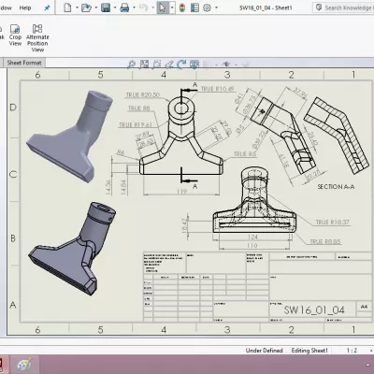Viewport: 374px width, 374px height.
Task: Select the hatched SECTION A-A view
Action: (338, 135)
